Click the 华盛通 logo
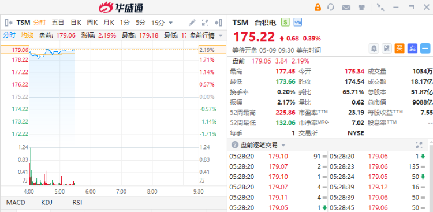 point(121,8)
